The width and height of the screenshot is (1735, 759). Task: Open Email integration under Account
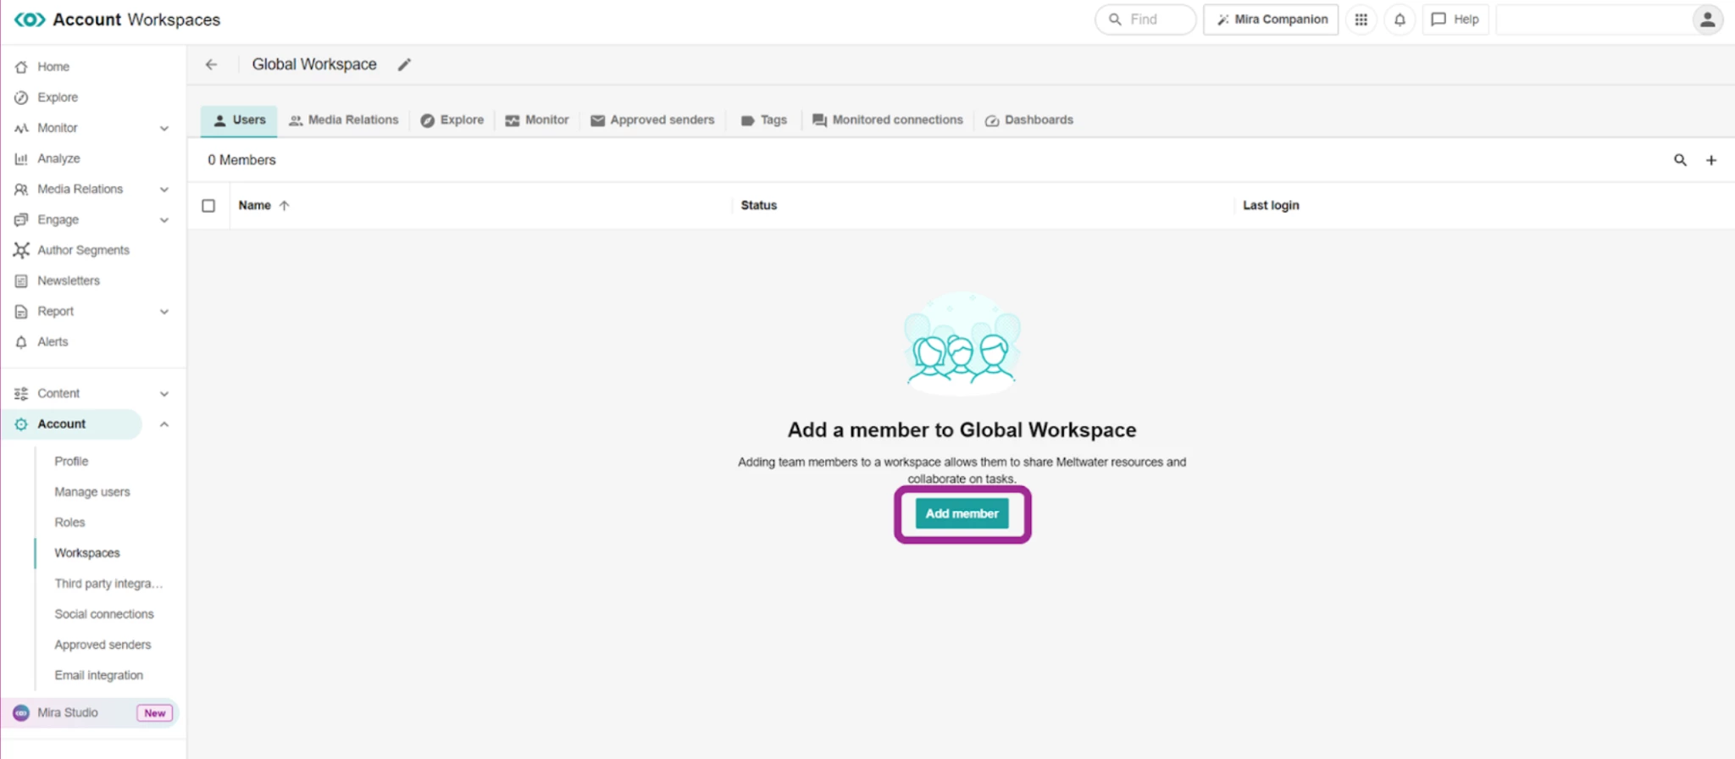pos(99,675)
